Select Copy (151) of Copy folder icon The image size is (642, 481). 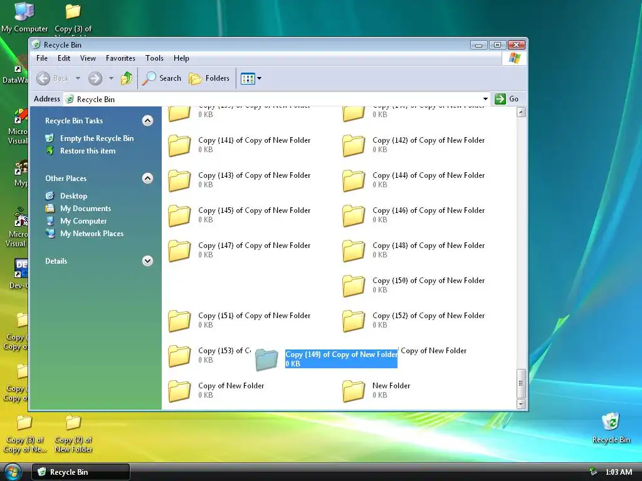(179, 321)
